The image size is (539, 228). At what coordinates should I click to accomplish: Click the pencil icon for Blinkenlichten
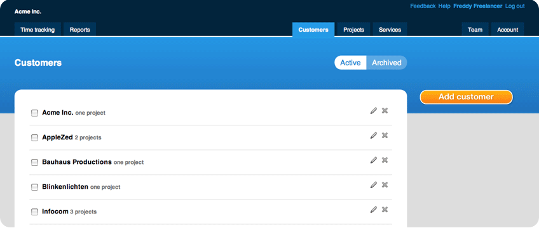pos(374,184)
